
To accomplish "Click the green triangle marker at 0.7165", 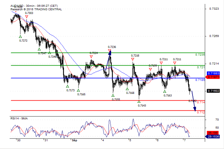I will click(79, 90).
